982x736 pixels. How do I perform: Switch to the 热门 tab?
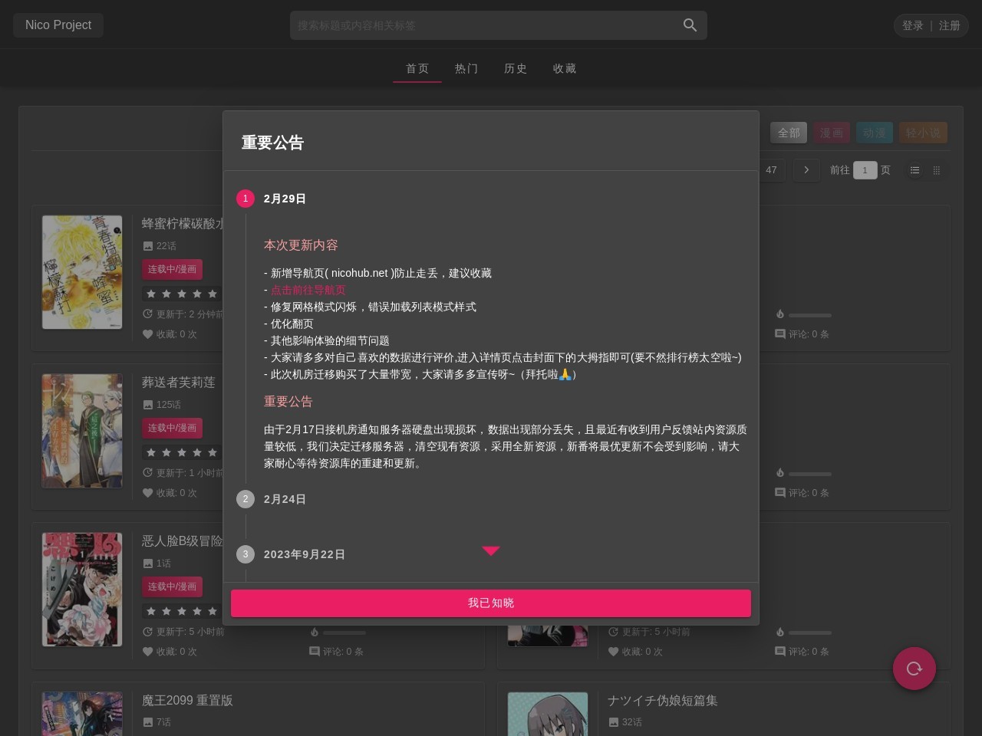pyautogui.click(x=466, y=68)
